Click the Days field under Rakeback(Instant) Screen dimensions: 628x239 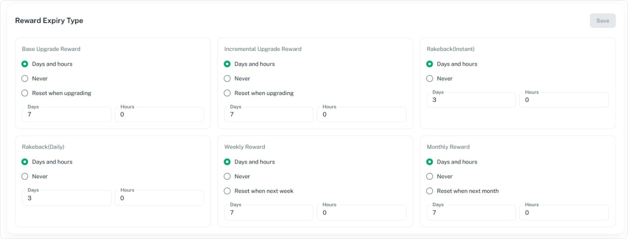point(471,100)
